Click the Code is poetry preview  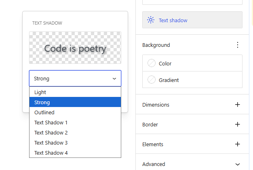(75, 48)
